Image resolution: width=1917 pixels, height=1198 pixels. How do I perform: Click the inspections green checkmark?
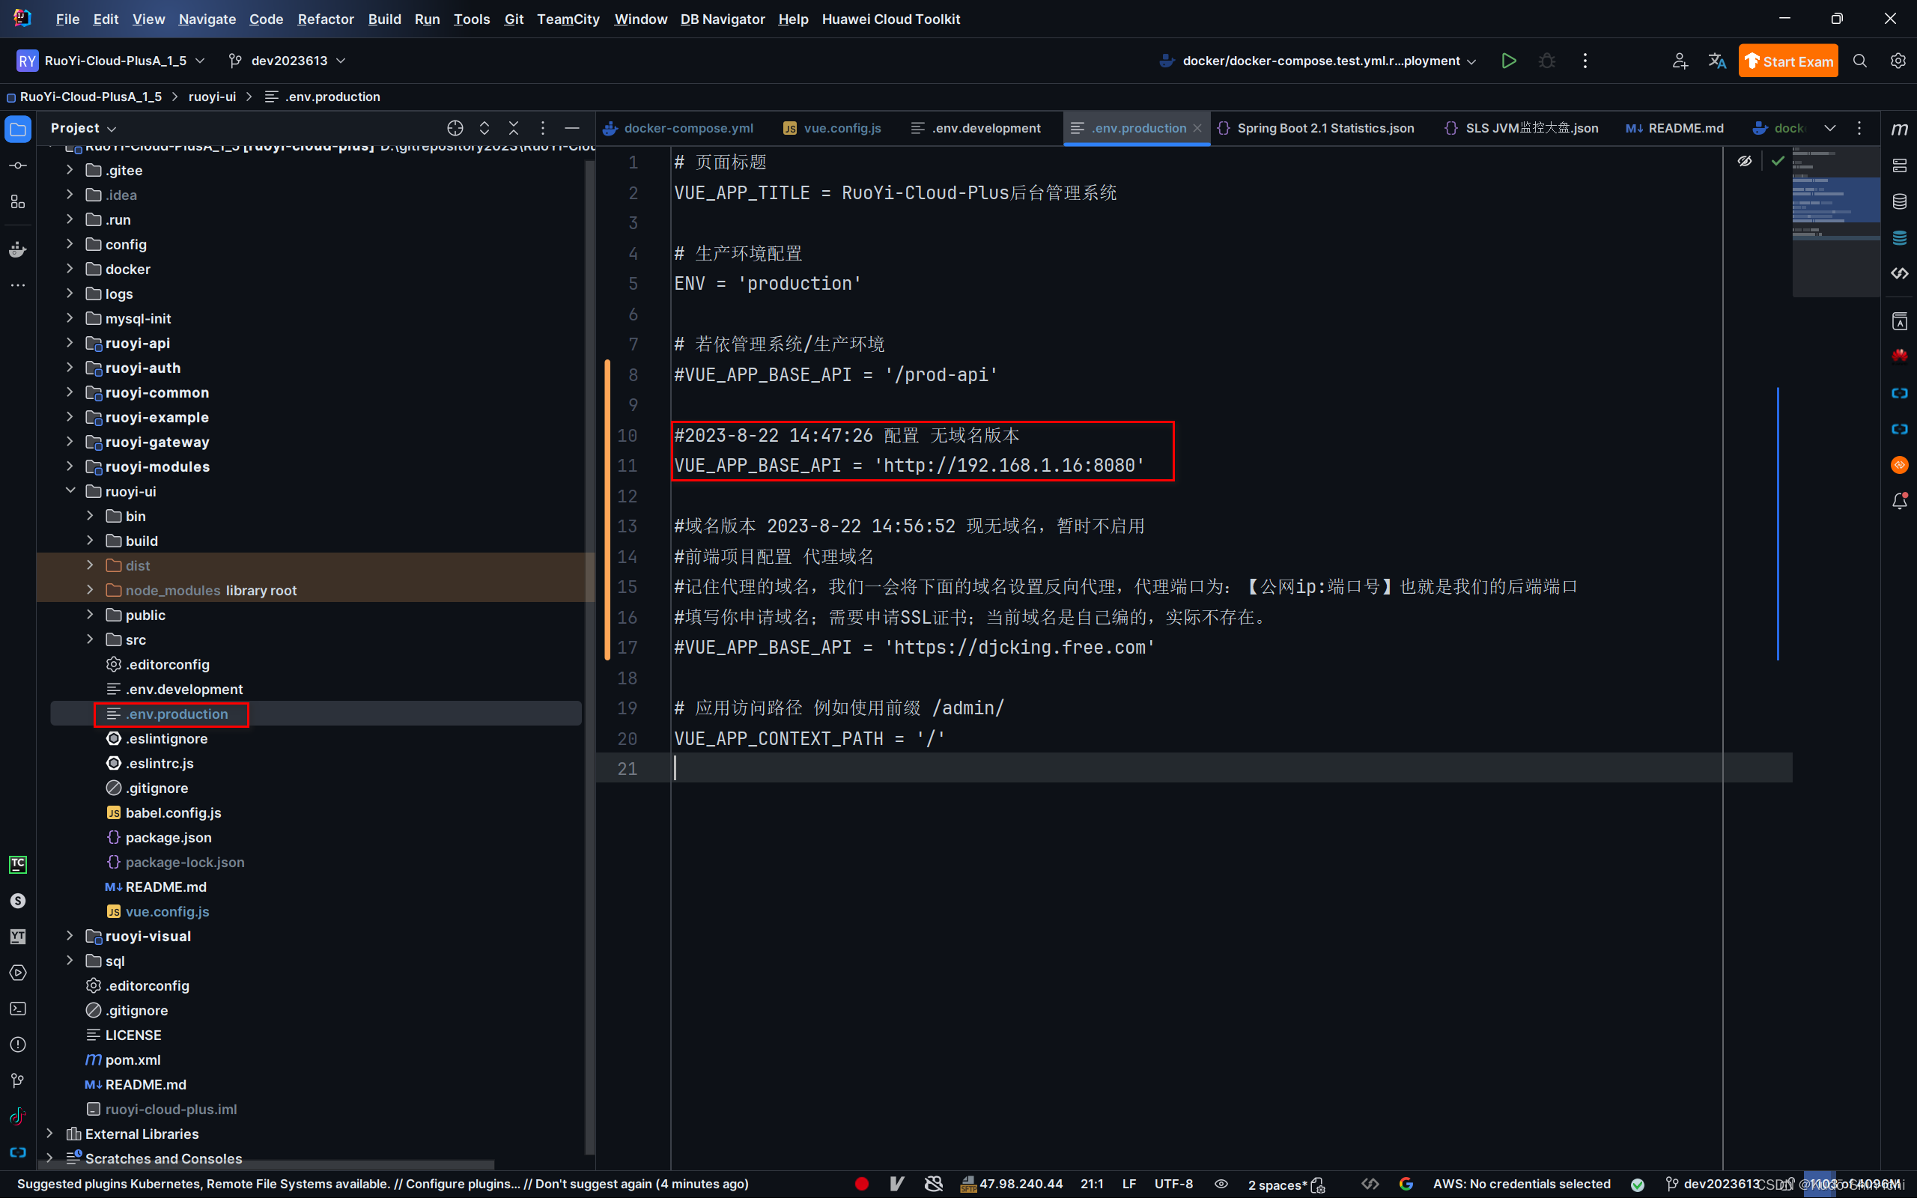coord(1778,161)
